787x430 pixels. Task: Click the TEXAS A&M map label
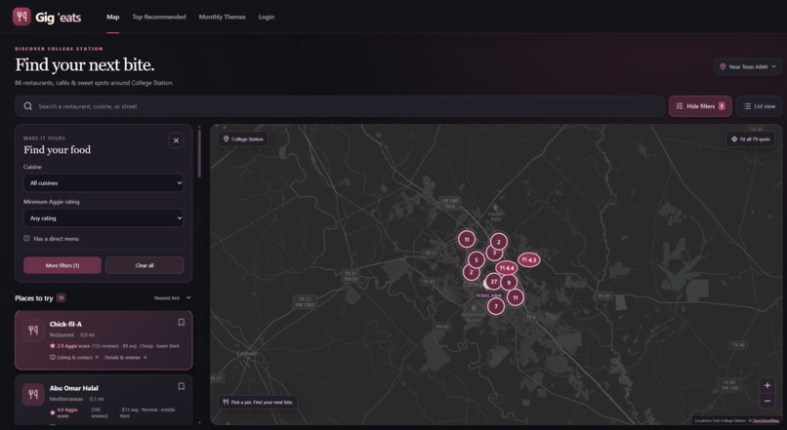tap(489, 295)
